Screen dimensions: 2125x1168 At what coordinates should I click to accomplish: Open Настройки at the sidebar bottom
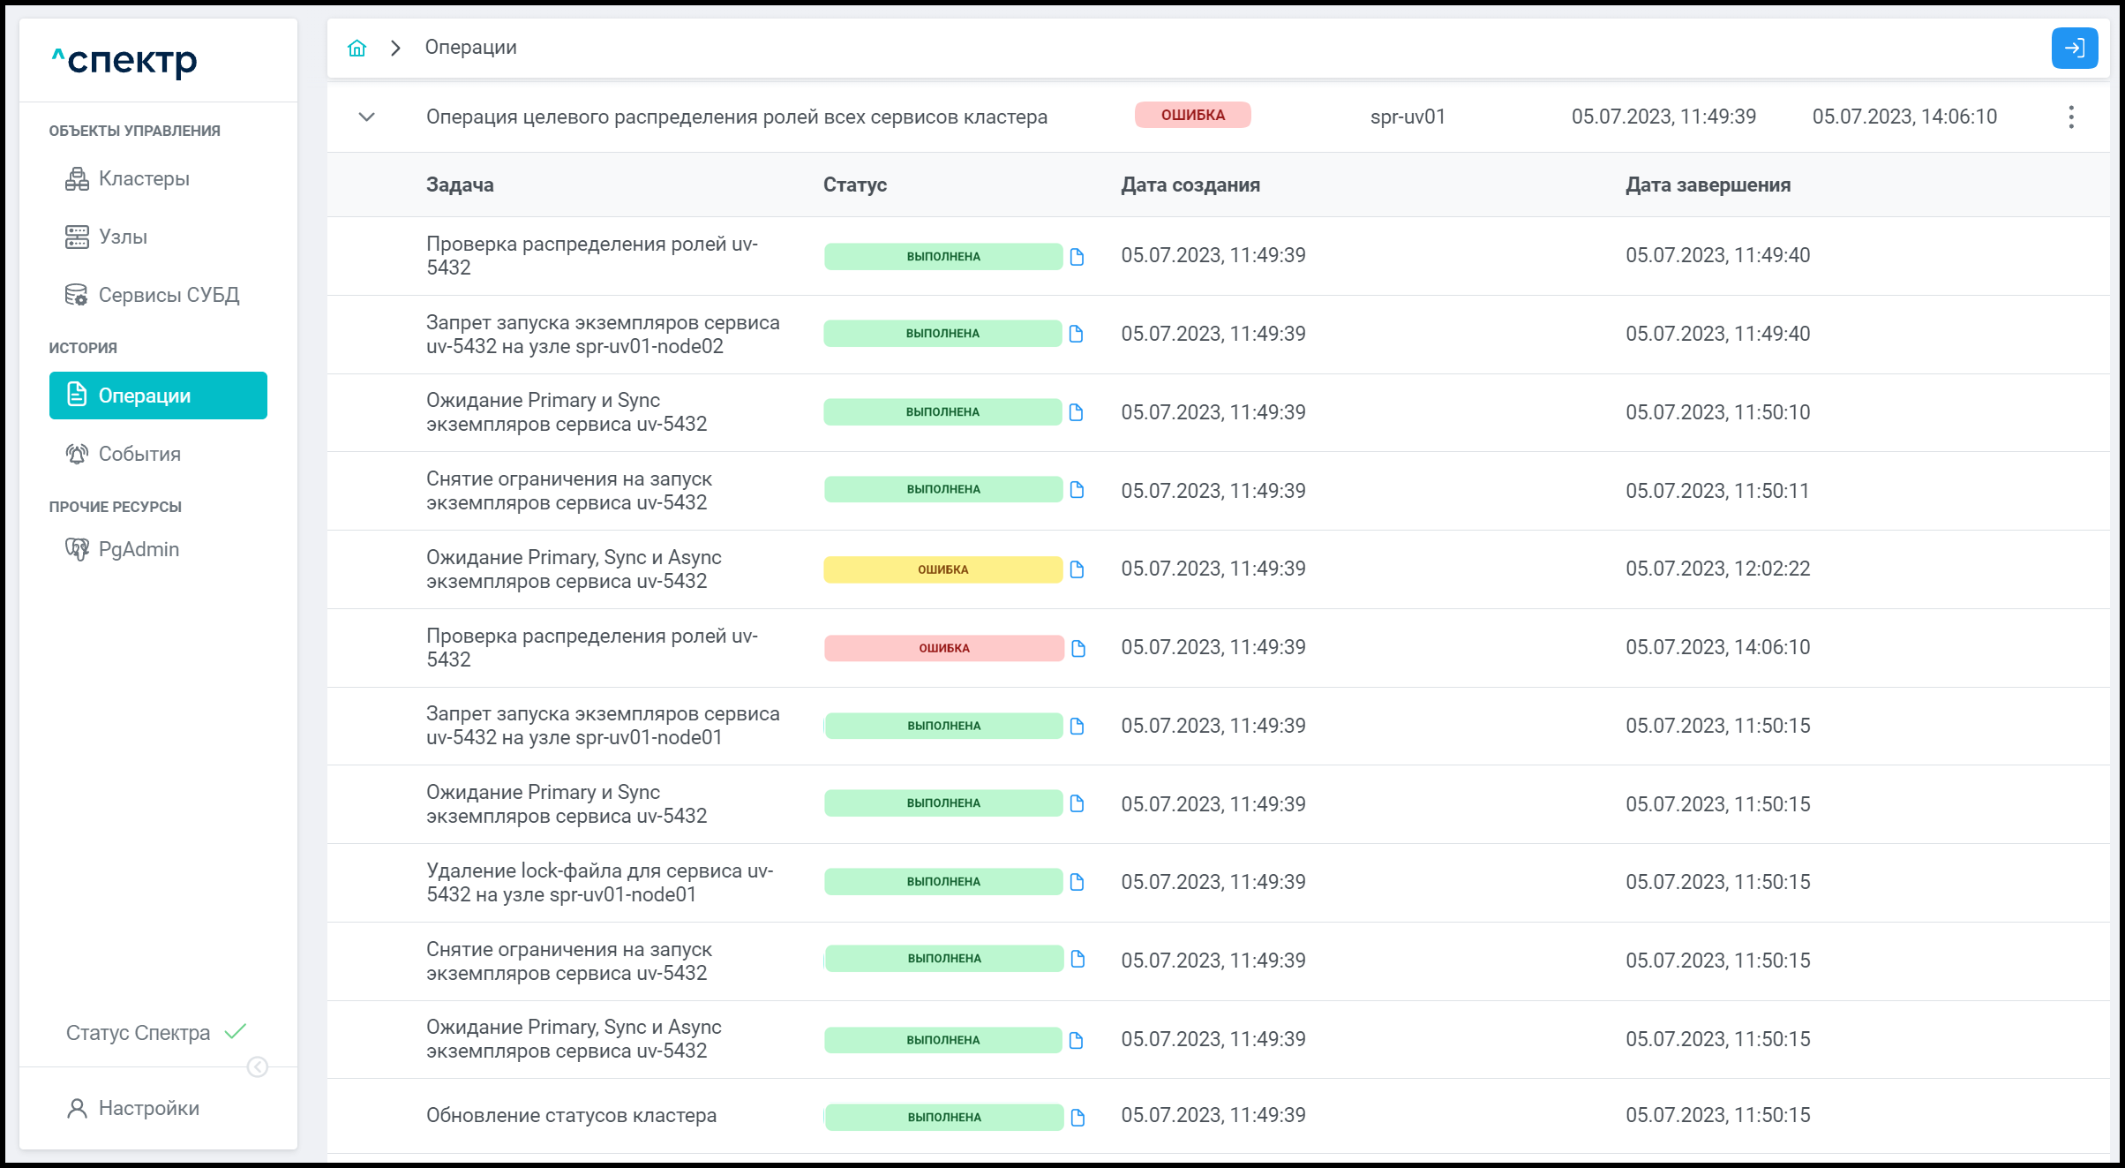(147, 1108)
